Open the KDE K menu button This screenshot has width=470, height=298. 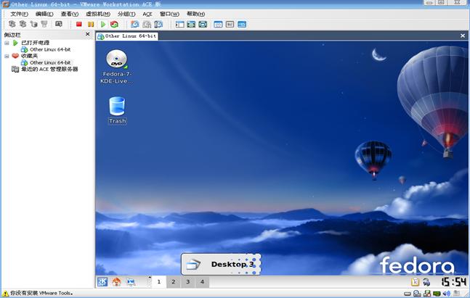pyautogui.click(x=102, y=282)
